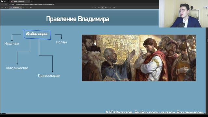Click the zoom in button in PDF toolbar
Screen dimensions: 208x117
[96, 7]
